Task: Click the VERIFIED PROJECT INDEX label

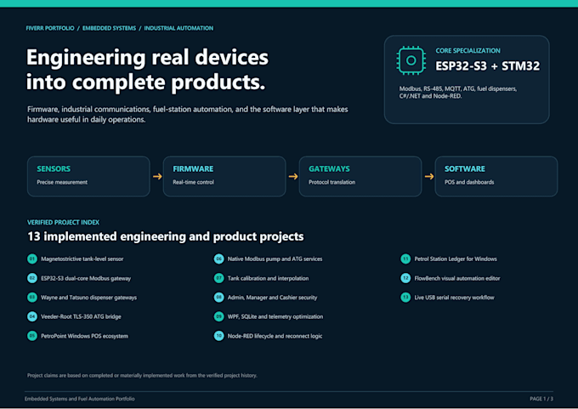Action: coord(63,223)
